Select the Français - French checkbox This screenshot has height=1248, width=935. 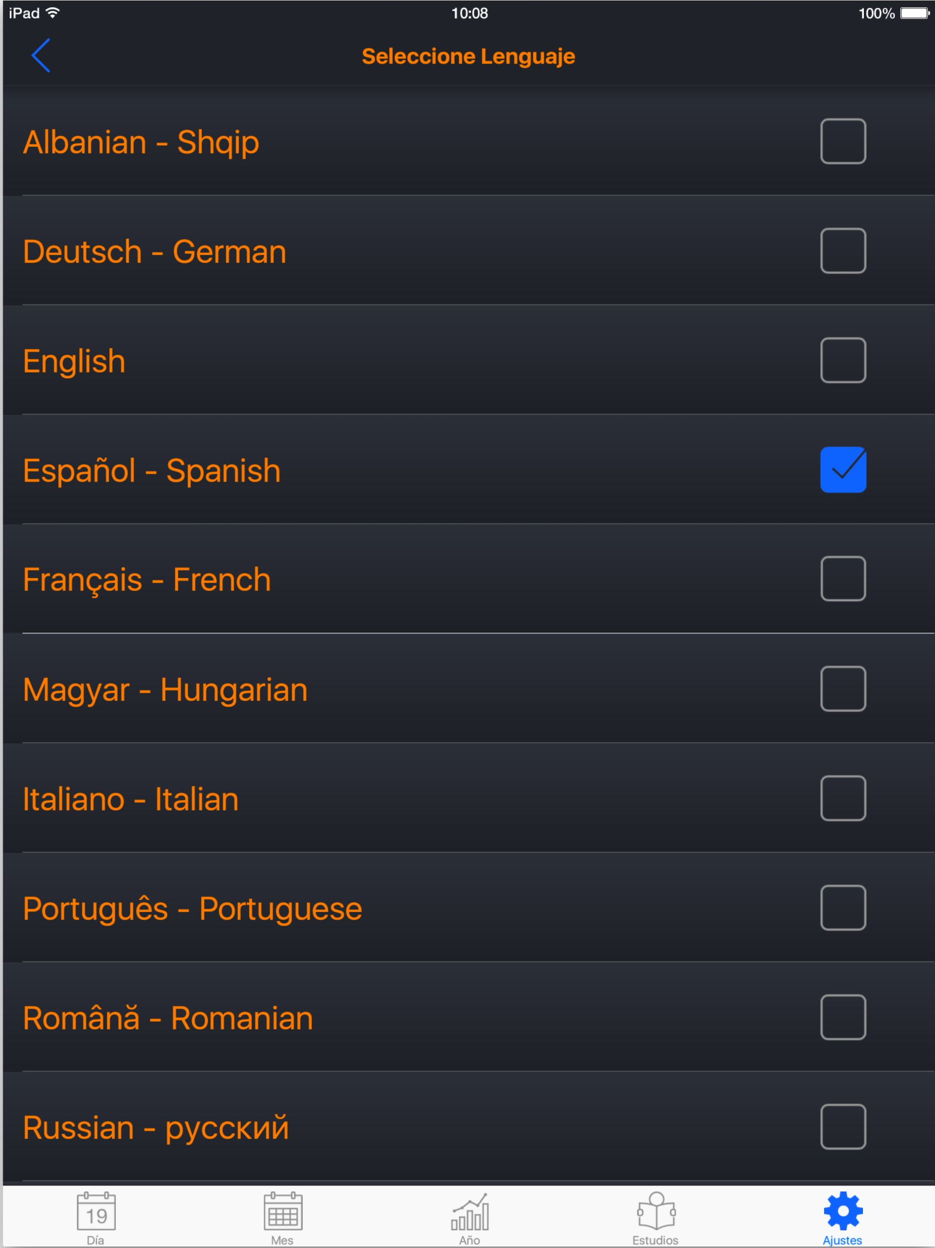[x=842, y=579]
